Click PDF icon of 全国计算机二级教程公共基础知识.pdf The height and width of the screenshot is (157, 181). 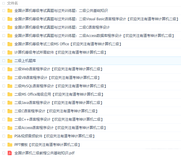pyautogui.click(x=10, y=153)
